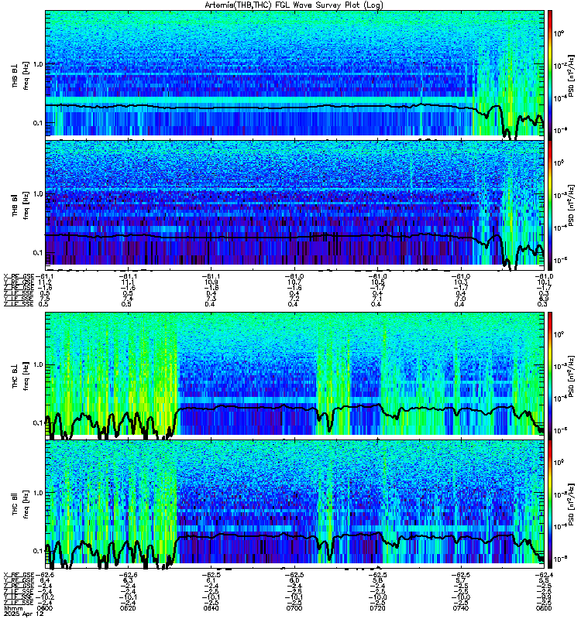Click the 0.1 tick in THC B-parallel panel

pos(37,551)
